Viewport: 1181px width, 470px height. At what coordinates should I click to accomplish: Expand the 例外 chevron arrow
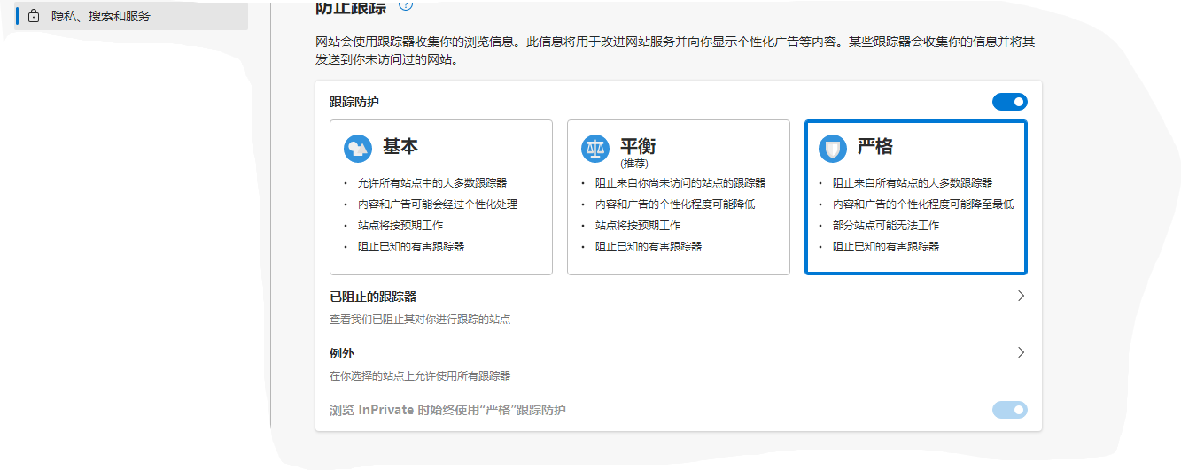[1021, 352]
